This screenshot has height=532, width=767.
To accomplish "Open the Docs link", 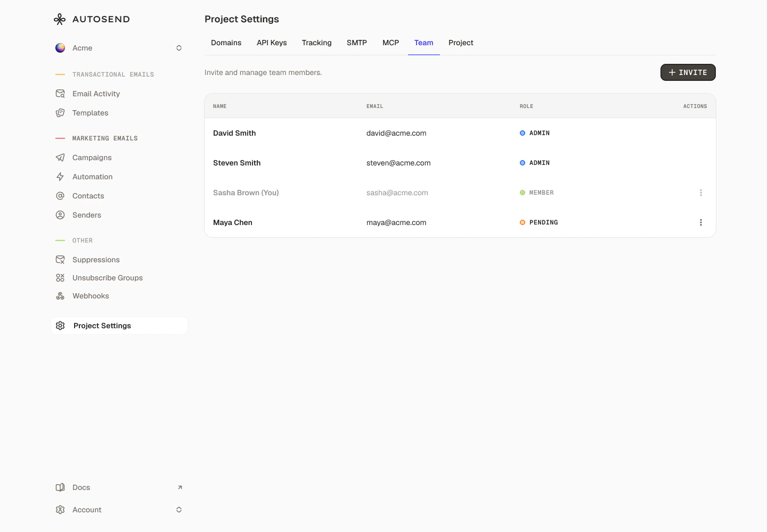I will point(81,487).
